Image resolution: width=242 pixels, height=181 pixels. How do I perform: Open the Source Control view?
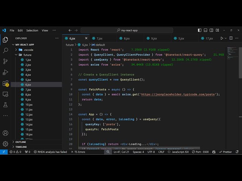tap(5, 61)
